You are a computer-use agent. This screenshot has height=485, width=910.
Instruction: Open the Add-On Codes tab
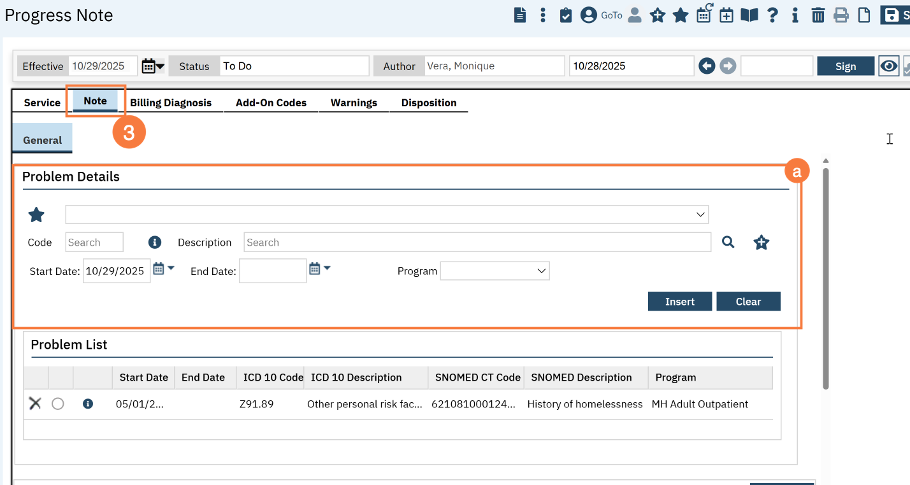point(271,102)
